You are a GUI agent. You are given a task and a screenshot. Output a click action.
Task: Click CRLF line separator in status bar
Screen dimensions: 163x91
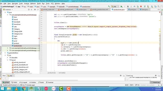click(131, 85)
